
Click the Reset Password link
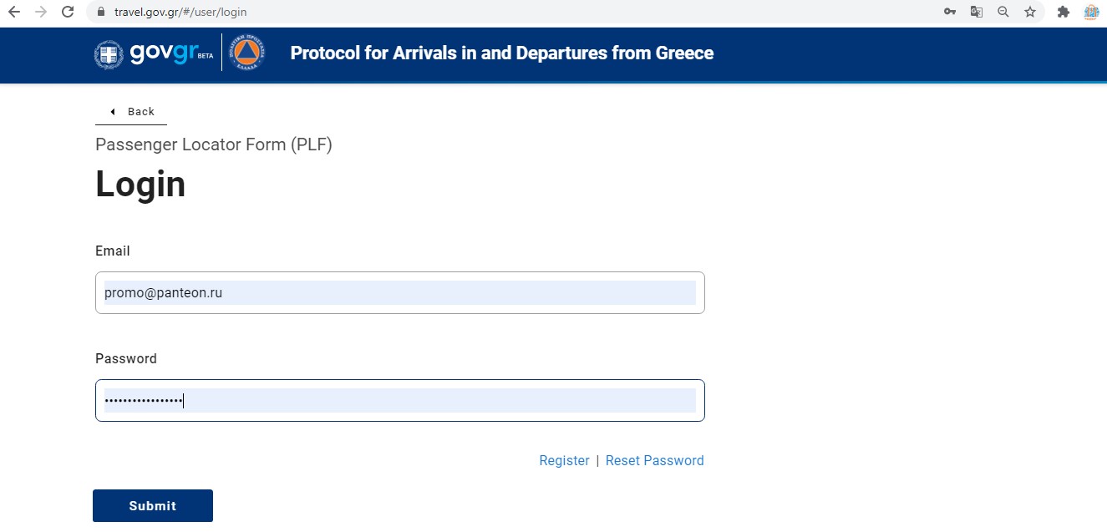(654, 461)
